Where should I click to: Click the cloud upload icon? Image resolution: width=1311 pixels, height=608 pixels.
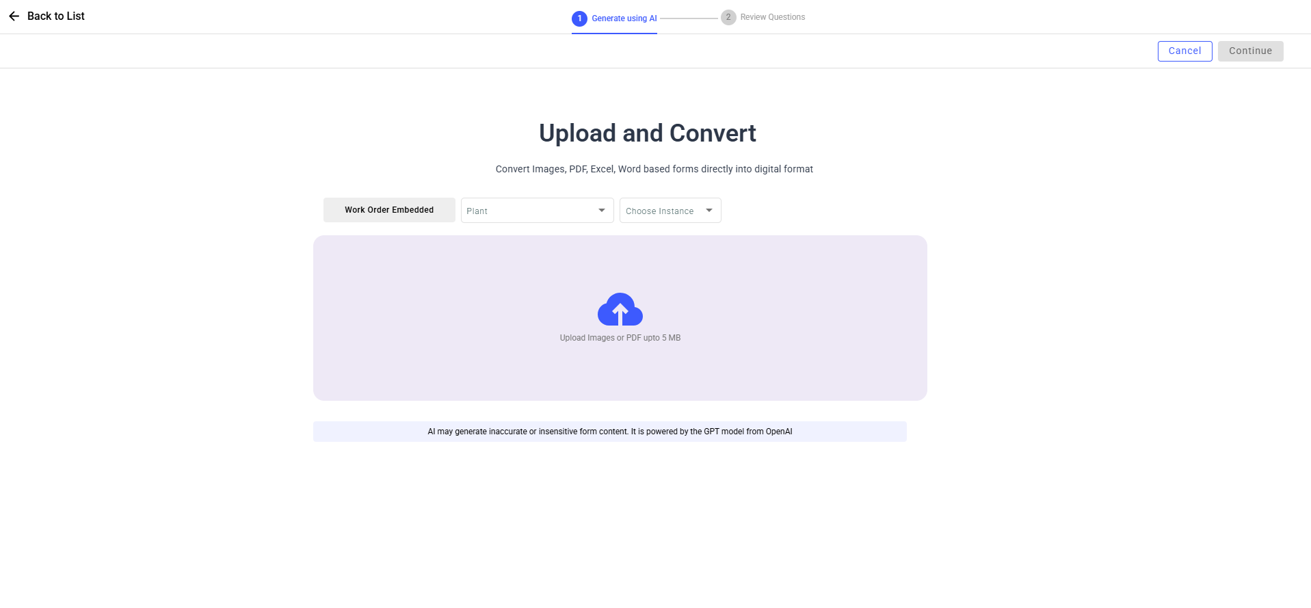pos(620,310)
